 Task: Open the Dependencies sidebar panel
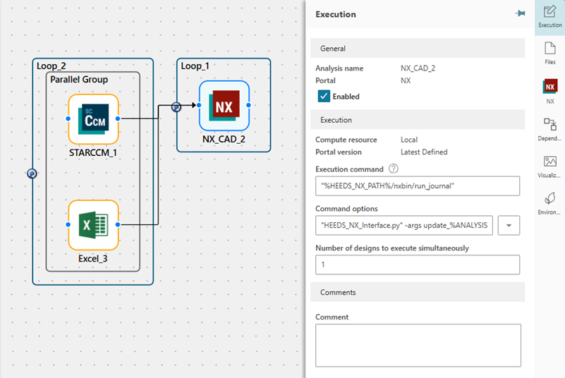[549, 129]
